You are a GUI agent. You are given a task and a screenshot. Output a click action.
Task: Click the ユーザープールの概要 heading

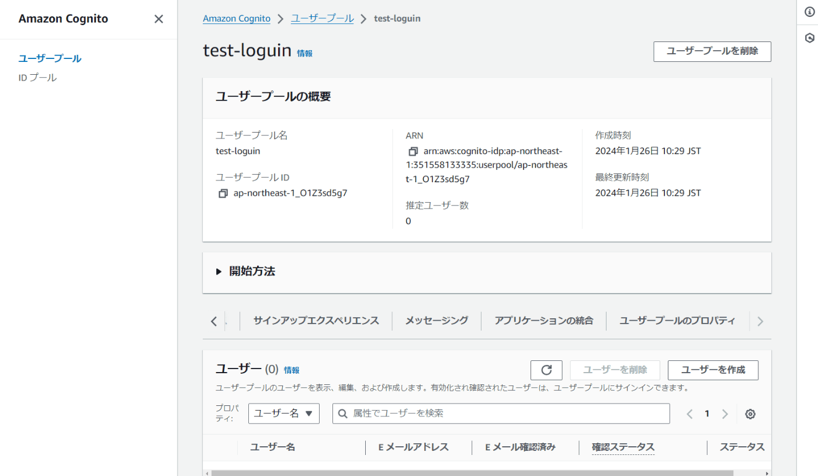click(273, 97)
